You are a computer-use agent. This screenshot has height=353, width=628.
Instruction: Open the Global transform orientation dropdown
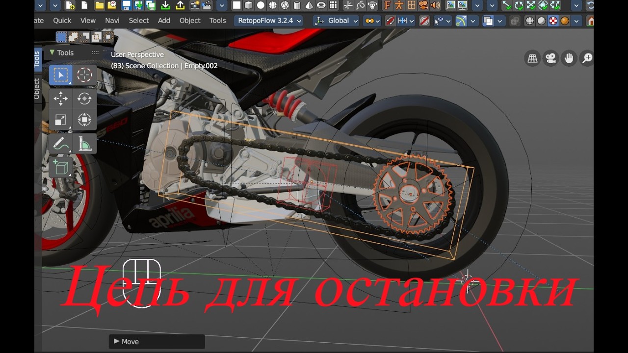coord(337,21)
